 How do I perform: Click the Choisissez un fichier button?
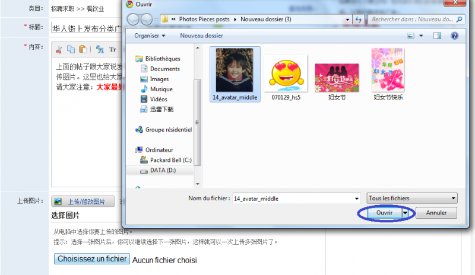[x=92, y=259]
